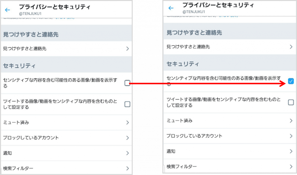This screenshot has width=297, height=175.
Task: Select the 検索フィルター menu item in right panel
Action: [182, 167]
